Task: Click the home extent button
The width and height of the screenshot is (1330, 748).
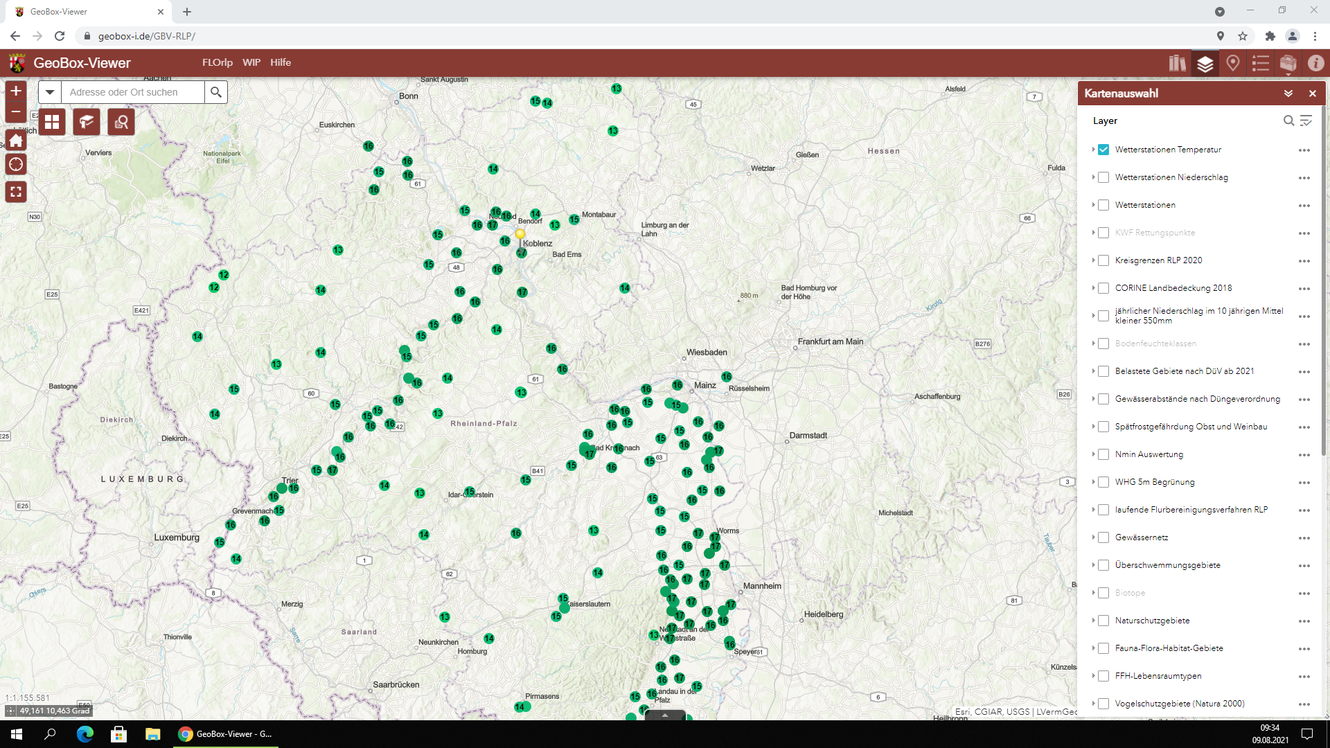Action: (16, 141)
